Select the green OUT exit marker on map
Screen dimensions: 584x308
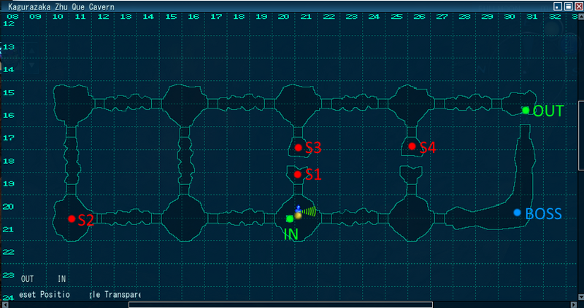pyautogui.click(x=526, y=110)
